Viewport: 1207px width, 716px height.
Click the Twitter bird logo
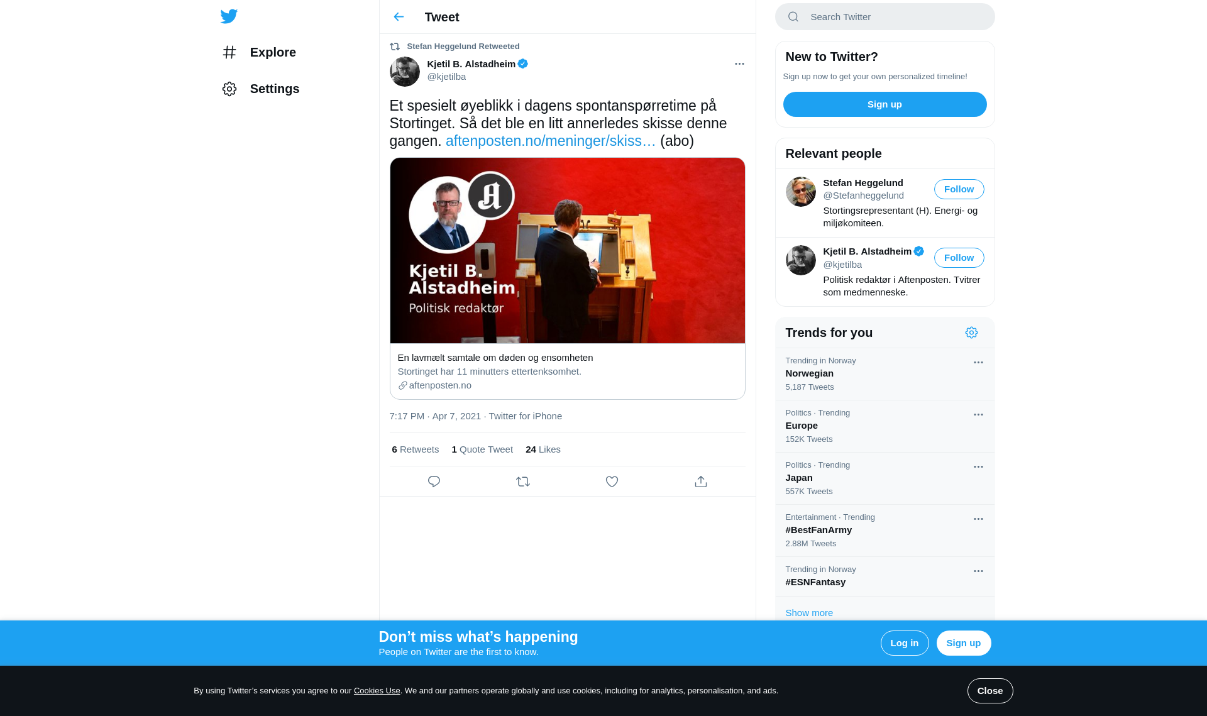click(x=229, y=16)
